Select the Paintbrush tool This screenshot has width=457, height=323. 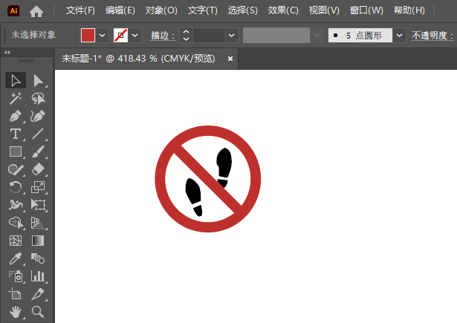[38, 151]
